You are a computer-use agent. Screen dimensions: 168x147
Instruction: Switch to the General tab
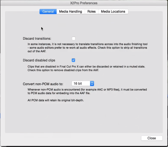point(48,12)
